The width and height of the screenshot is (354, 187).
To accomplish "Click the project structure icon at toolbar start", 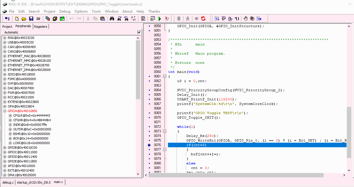I will 7,19.
